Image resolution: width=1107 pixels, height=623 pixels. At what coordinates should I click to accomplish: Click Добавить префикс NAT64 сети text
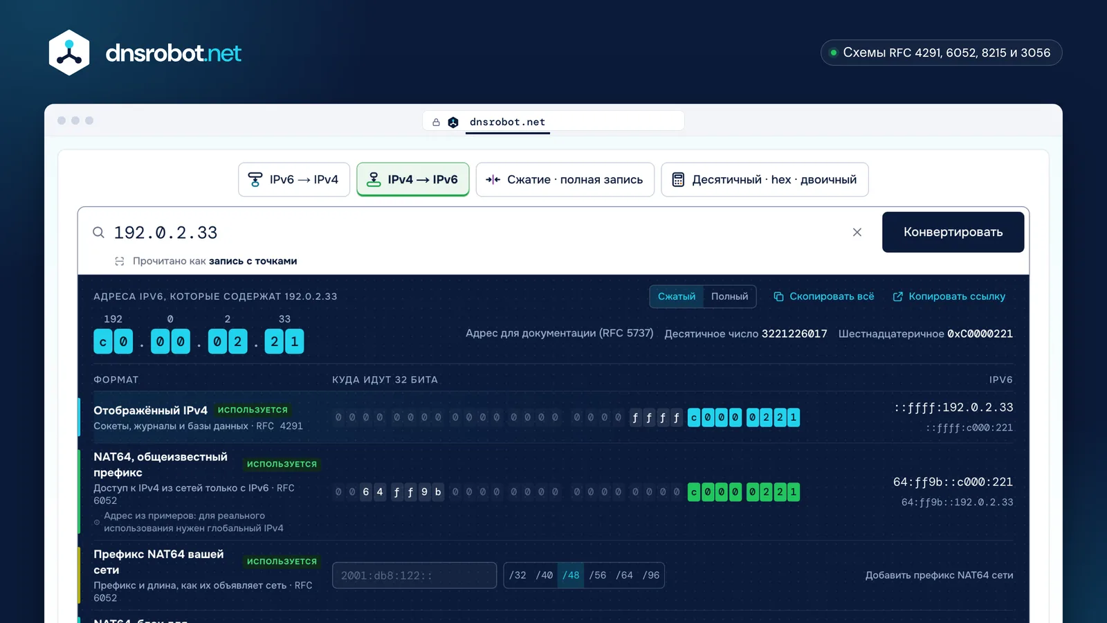pos(939,575)
